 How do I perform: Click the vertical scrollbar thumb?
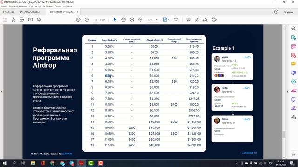tap(284, 135)
